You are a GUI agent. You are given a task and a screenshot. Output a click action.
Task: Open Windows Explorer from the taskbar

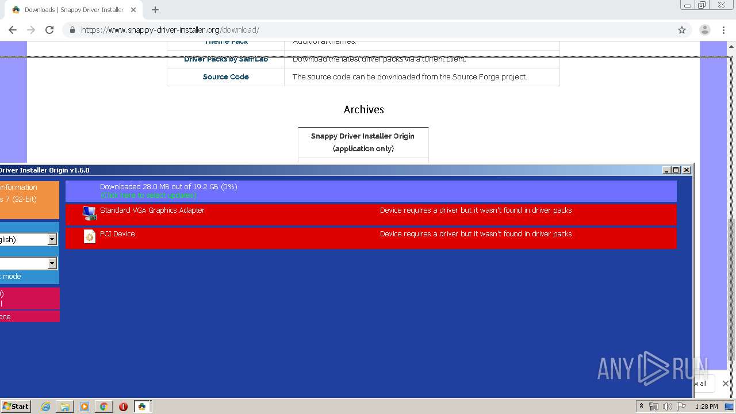tap(65, 407)
